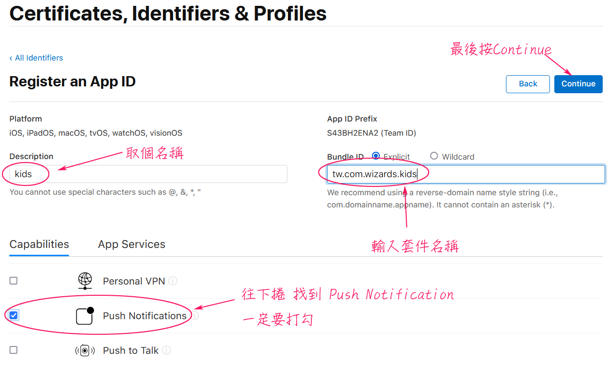Switch to the Capabilities tab

(x=39, y=245)
